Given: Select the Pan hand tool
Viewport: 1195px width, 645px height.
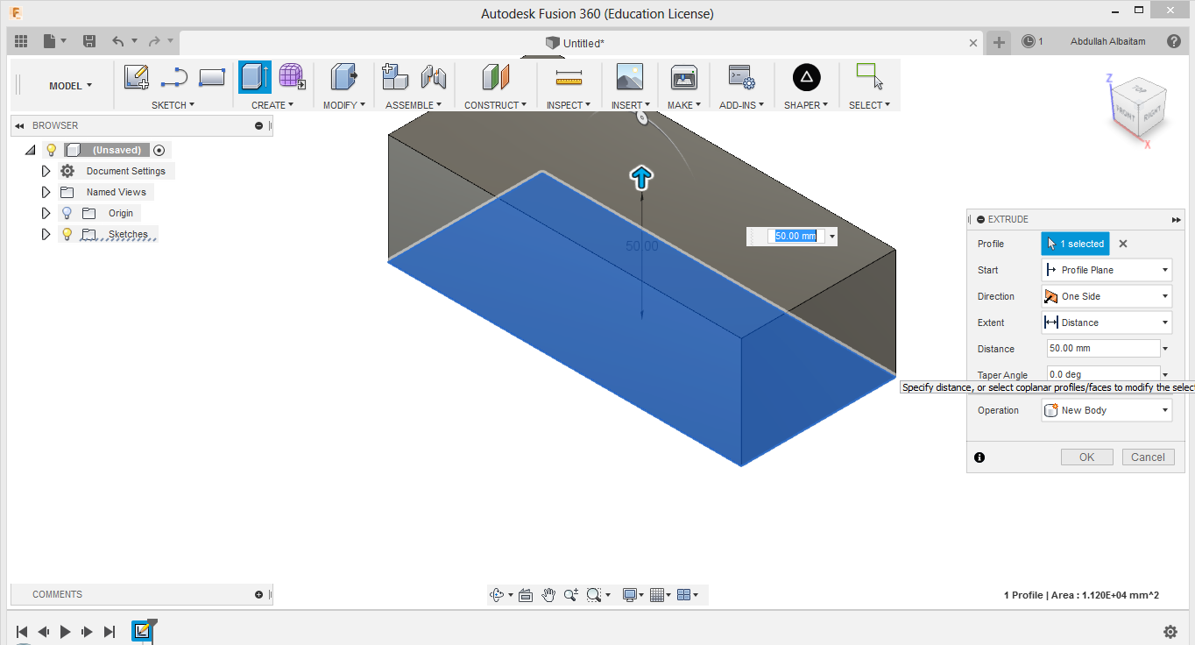Looking at the screenshot, I should tap(548, 595).
